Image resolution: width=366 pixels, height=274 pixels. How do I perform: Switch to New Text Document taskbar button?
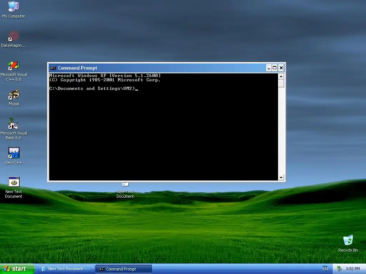coord(66,269)
